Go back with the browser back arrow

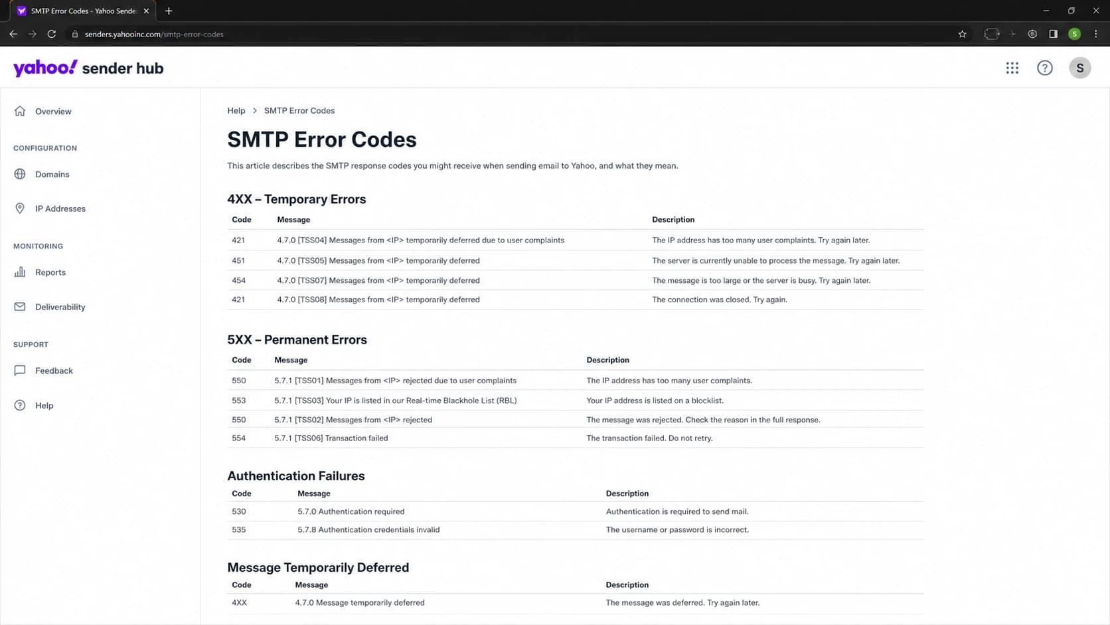13,34
